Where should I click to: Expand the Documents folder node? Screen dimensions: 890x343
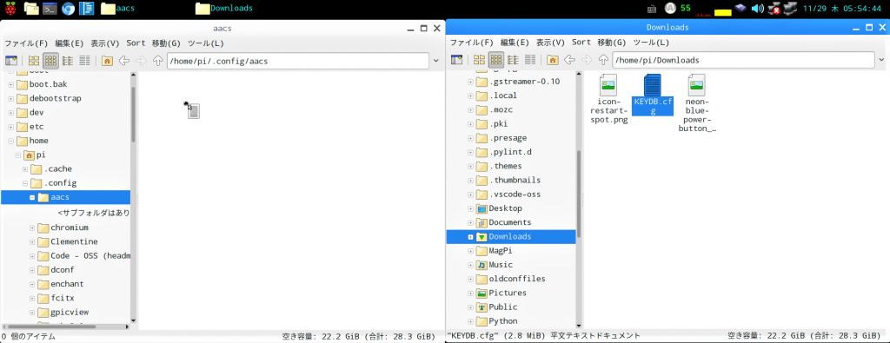[x=470, y=223]
